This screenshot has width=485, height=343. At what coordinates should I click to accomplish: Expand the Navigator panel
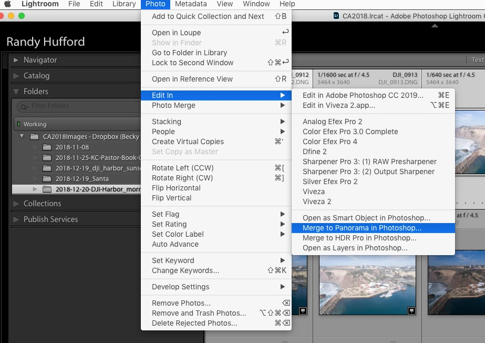point(16,60)
